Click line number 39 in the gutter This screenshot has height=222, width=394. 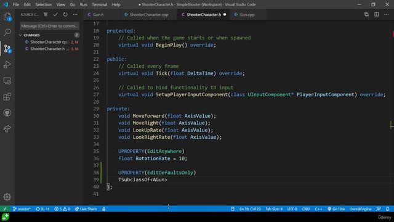[96, 179]
